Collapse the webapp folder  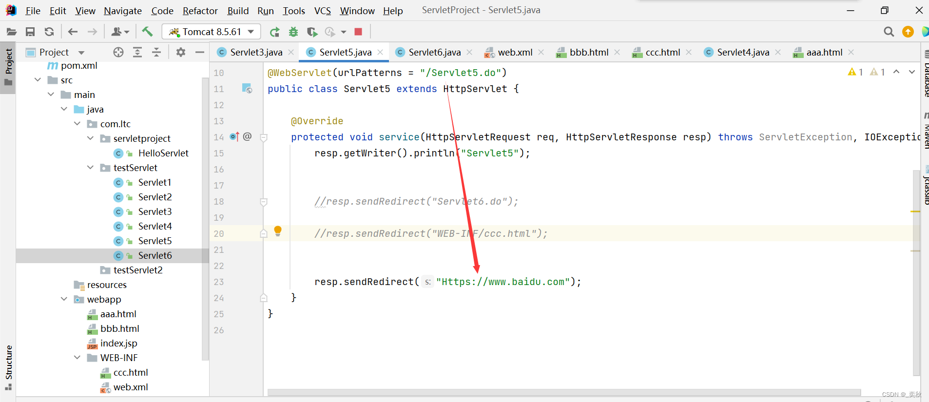tap(64, 299)
